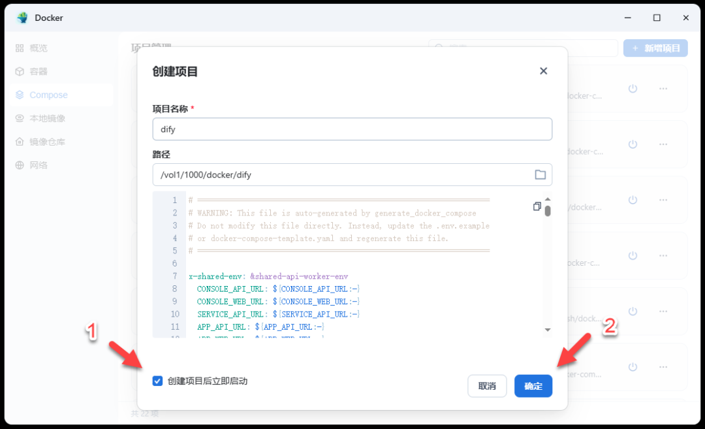The image size is (705, 429).
Task: Maximize the Docker window
Action: [x=657, y=18]
